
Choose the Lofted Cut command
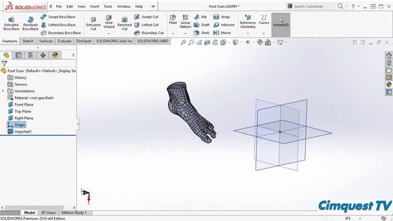tap(146, 25)
